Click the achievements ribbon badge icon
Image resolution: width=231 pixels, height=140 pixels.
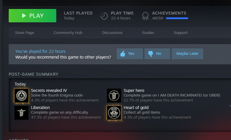tap(145, 16)
